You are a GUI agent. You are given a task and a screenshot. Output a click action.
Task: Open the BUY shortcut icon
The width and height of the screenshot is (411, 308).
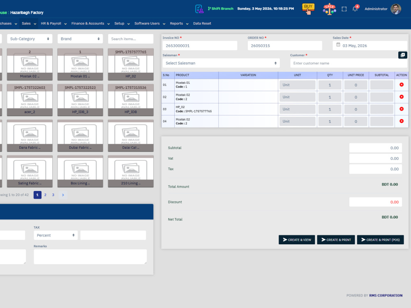pyautogui.click(x=308, y=9)
